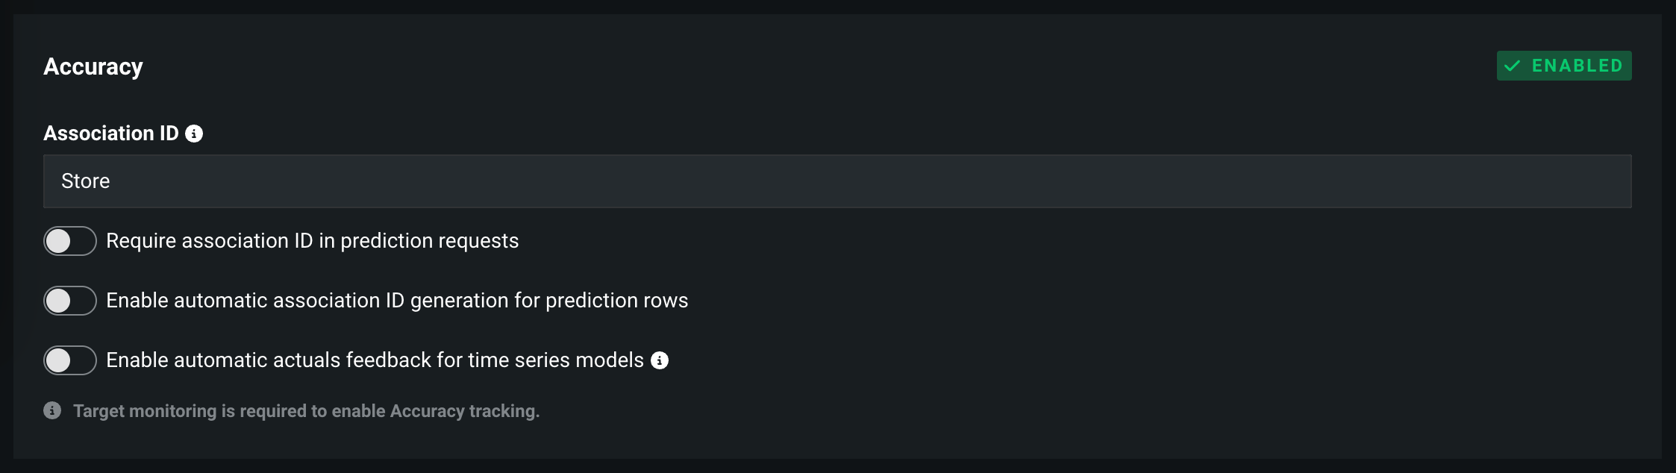Click the Association ID input field

[x=837, y=181]
